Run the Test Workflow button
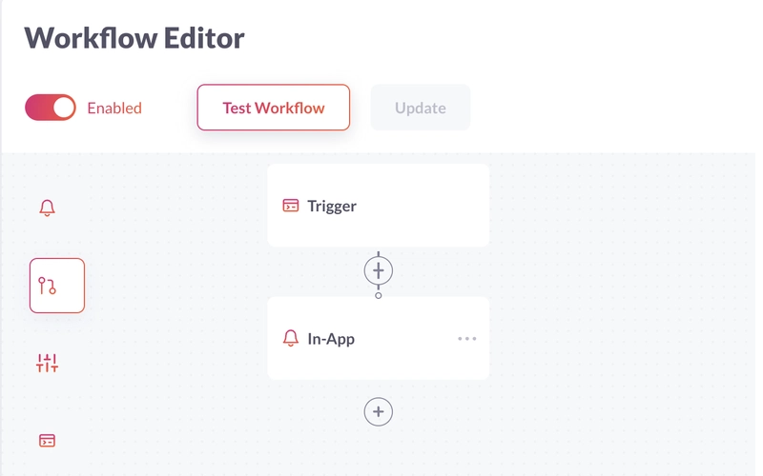 point(274,108)
